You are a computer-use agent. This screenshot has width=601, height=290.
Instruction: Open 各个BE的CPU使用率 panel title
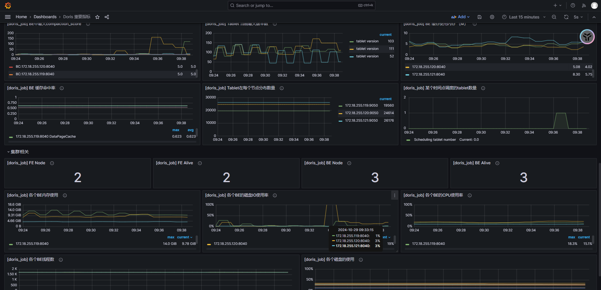[433, 195]
